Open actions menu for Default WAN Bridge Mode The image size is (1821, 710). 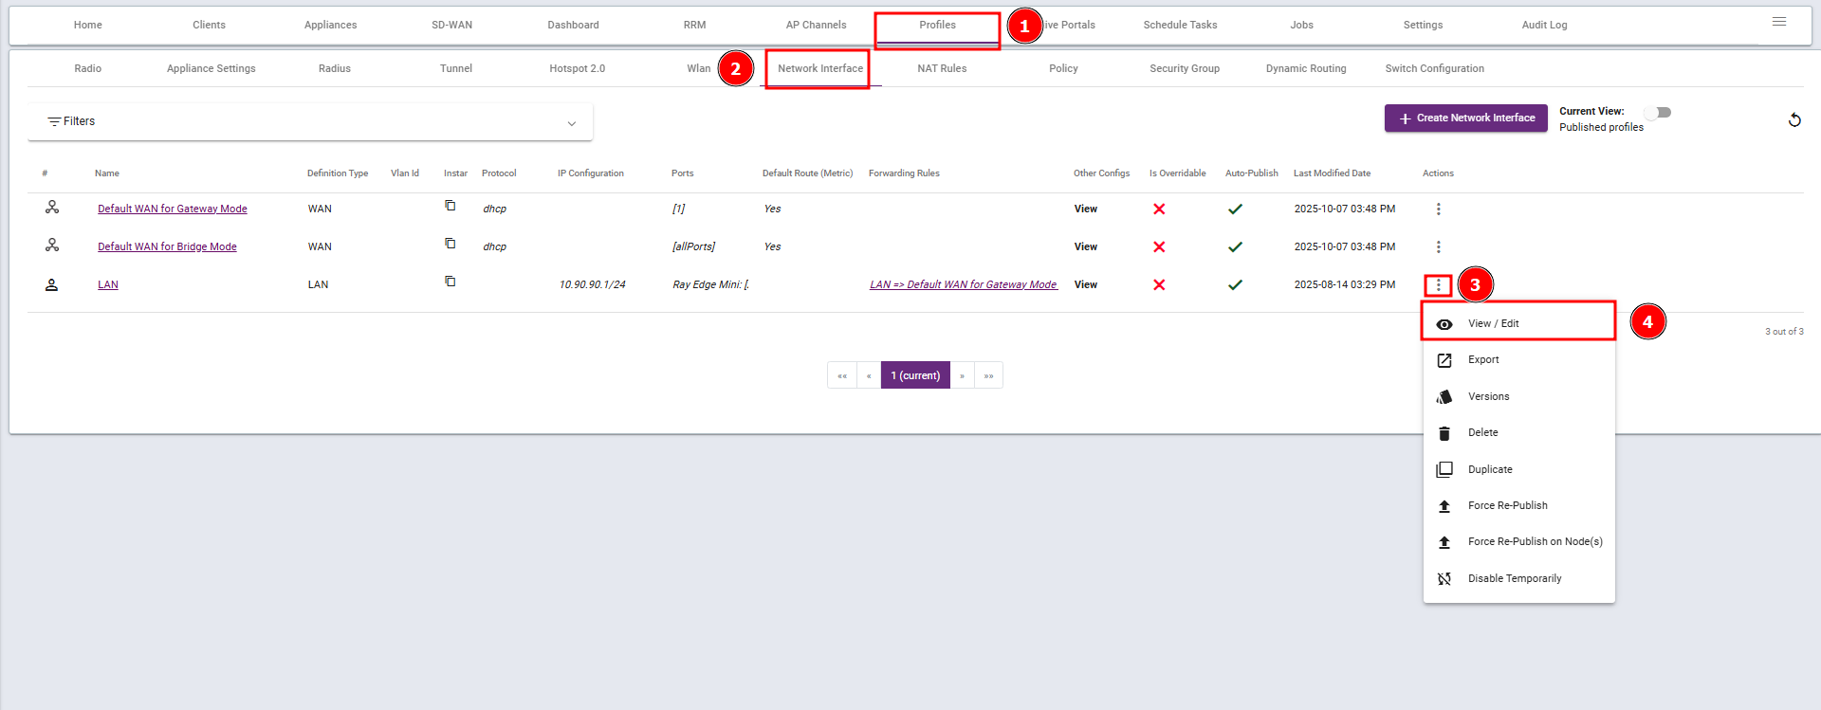coord(1438,246)
